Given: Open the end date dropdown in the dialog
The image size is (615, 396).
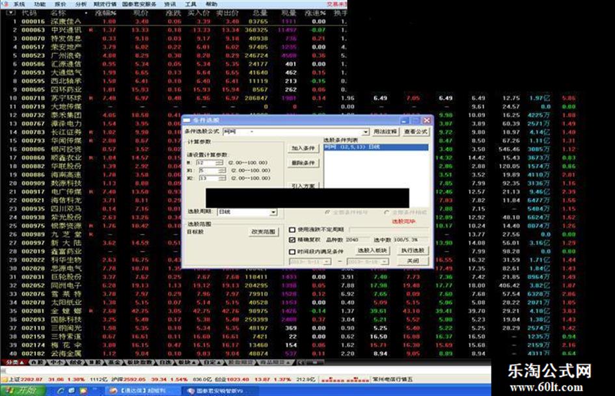Looking at the screenshot, I should click(385, 261).
